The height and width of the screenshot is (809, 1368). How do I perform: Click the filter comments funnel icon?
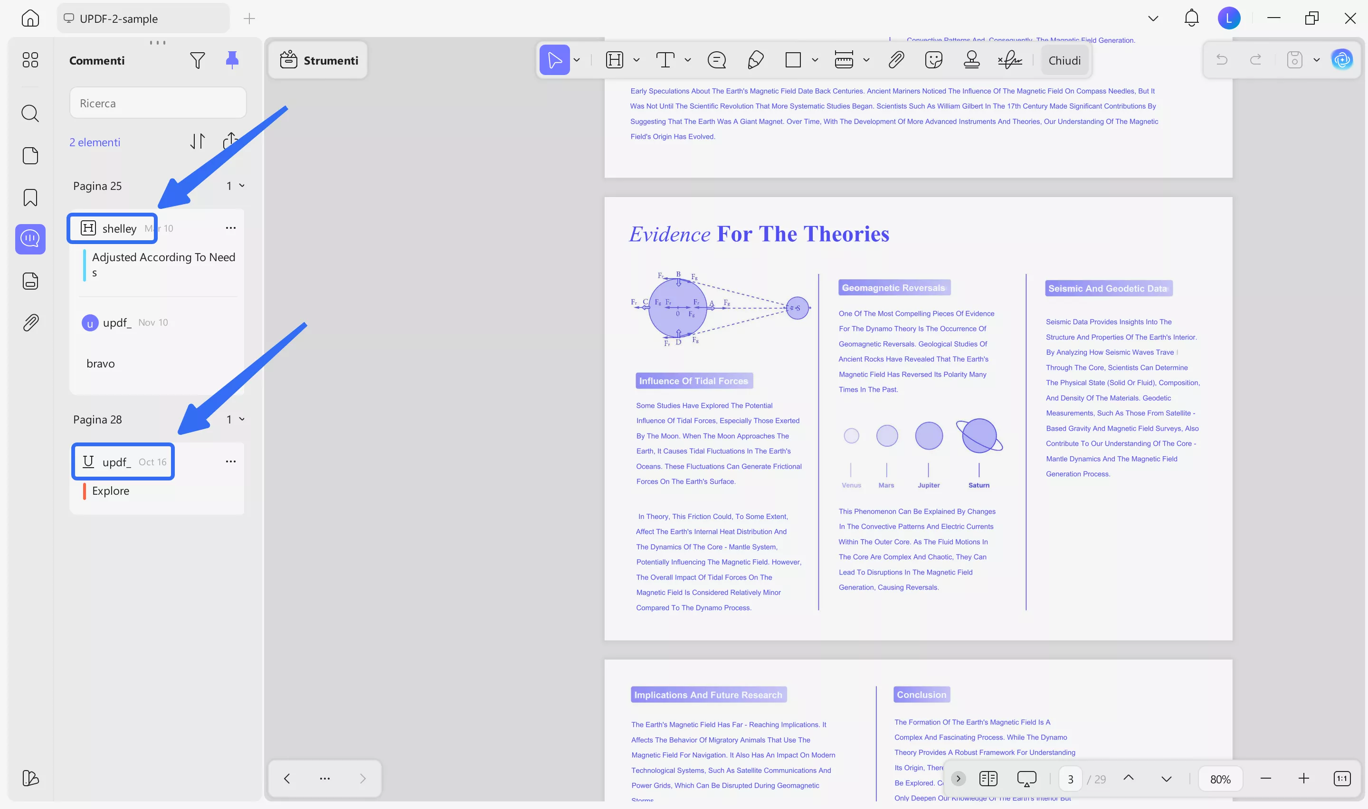(198, 60)
